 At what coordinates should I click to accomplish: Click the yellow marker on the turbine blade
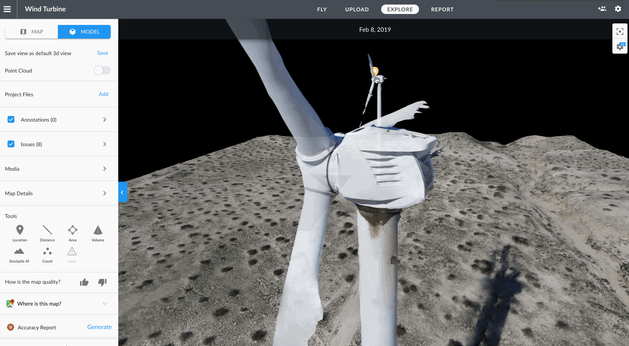click(375, 71)
